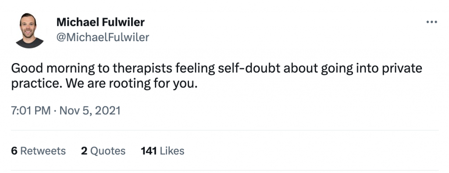Viewport: 449px width, 173px height.
Task: Visit the Michael Fulwiler display name link
Action: click(x=100, y=22)
